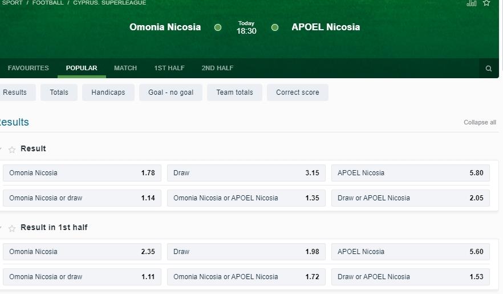
Task: Filter markets by Handicaps
Action: (x=108, y=92)
